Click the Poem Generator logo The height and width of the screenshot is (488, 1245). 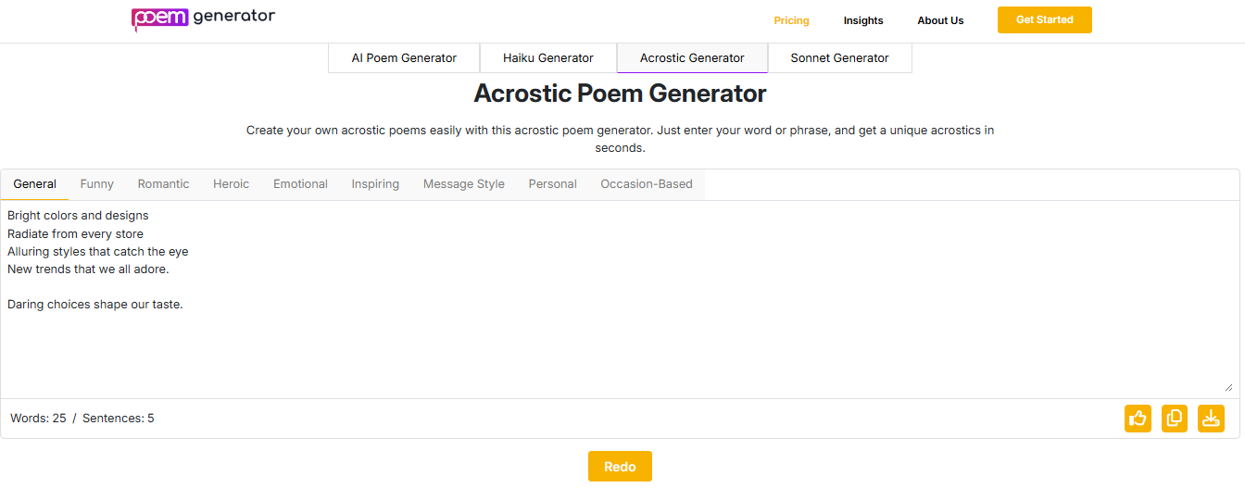(x=203, y=18)
